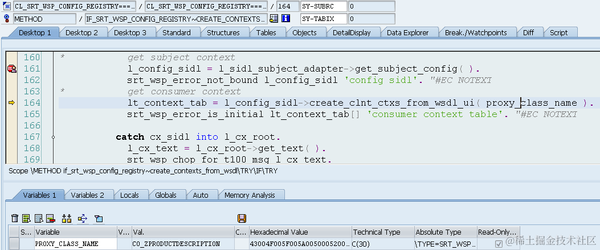Click the METHOD event type field
600x250 pixels.
[x=44, y=19]
